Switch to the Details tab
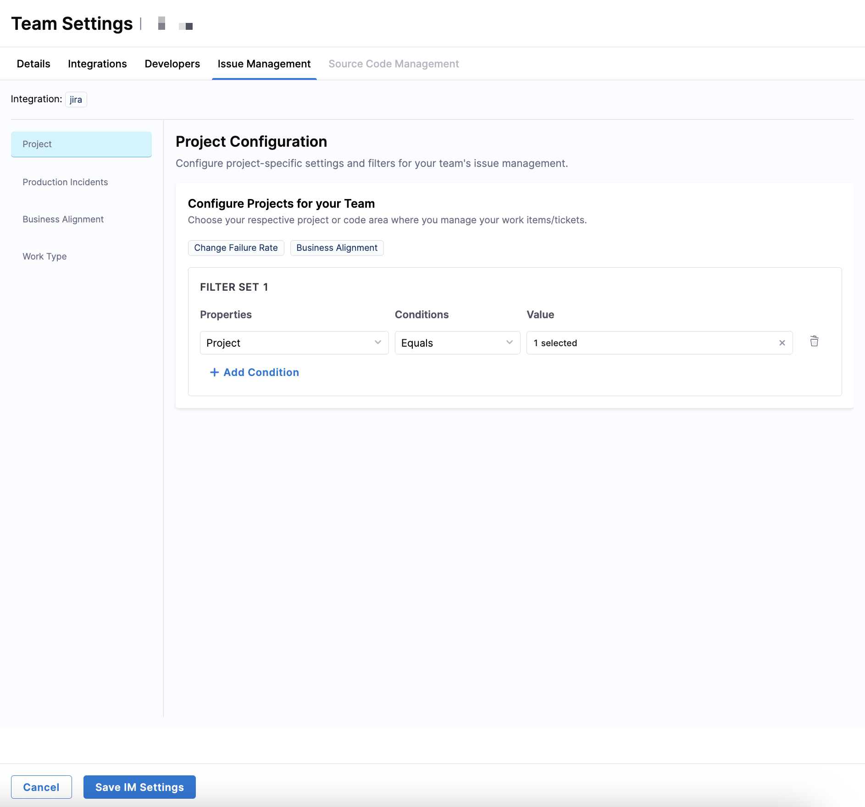 click(33, 64)
